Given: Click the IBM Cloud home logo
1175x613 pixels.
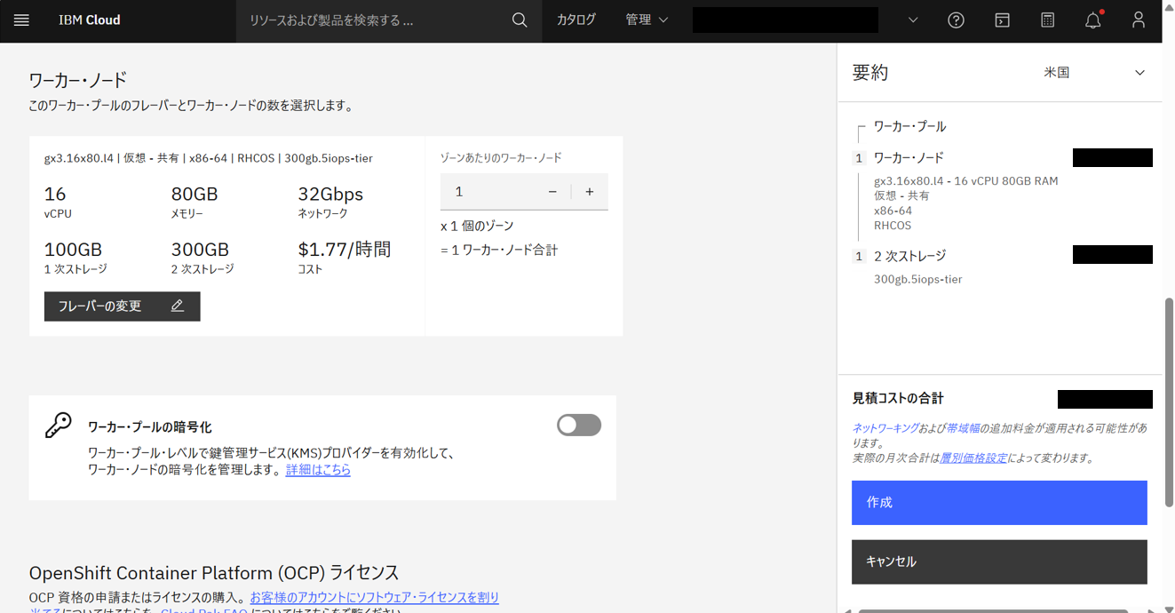Looking at the screenshot, I should click(90, 20).
